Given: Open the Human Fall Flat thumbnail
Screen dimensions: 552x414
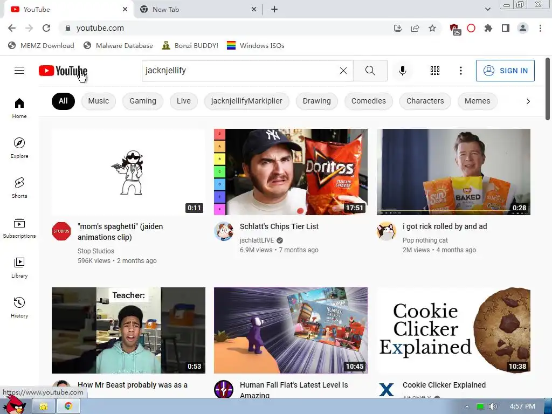Looking at the screenshot, I should tap(291, 330).
